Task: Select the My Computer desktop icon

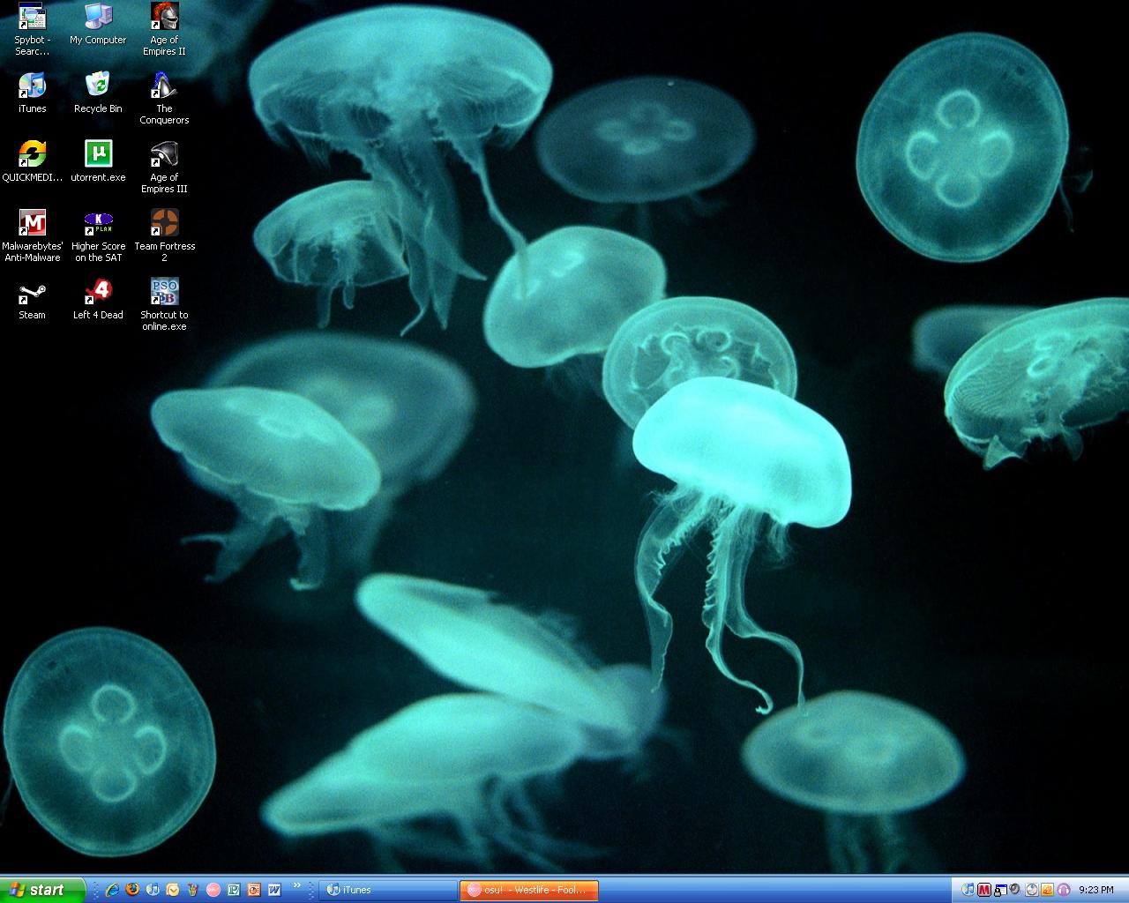Action: pyautogui.click(x=98, y=24)
